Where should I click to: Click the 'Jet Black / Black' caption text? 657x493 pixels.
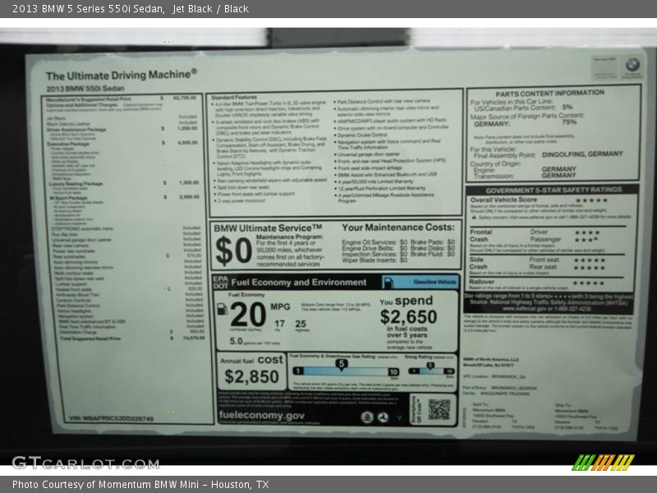coord(210,9)
